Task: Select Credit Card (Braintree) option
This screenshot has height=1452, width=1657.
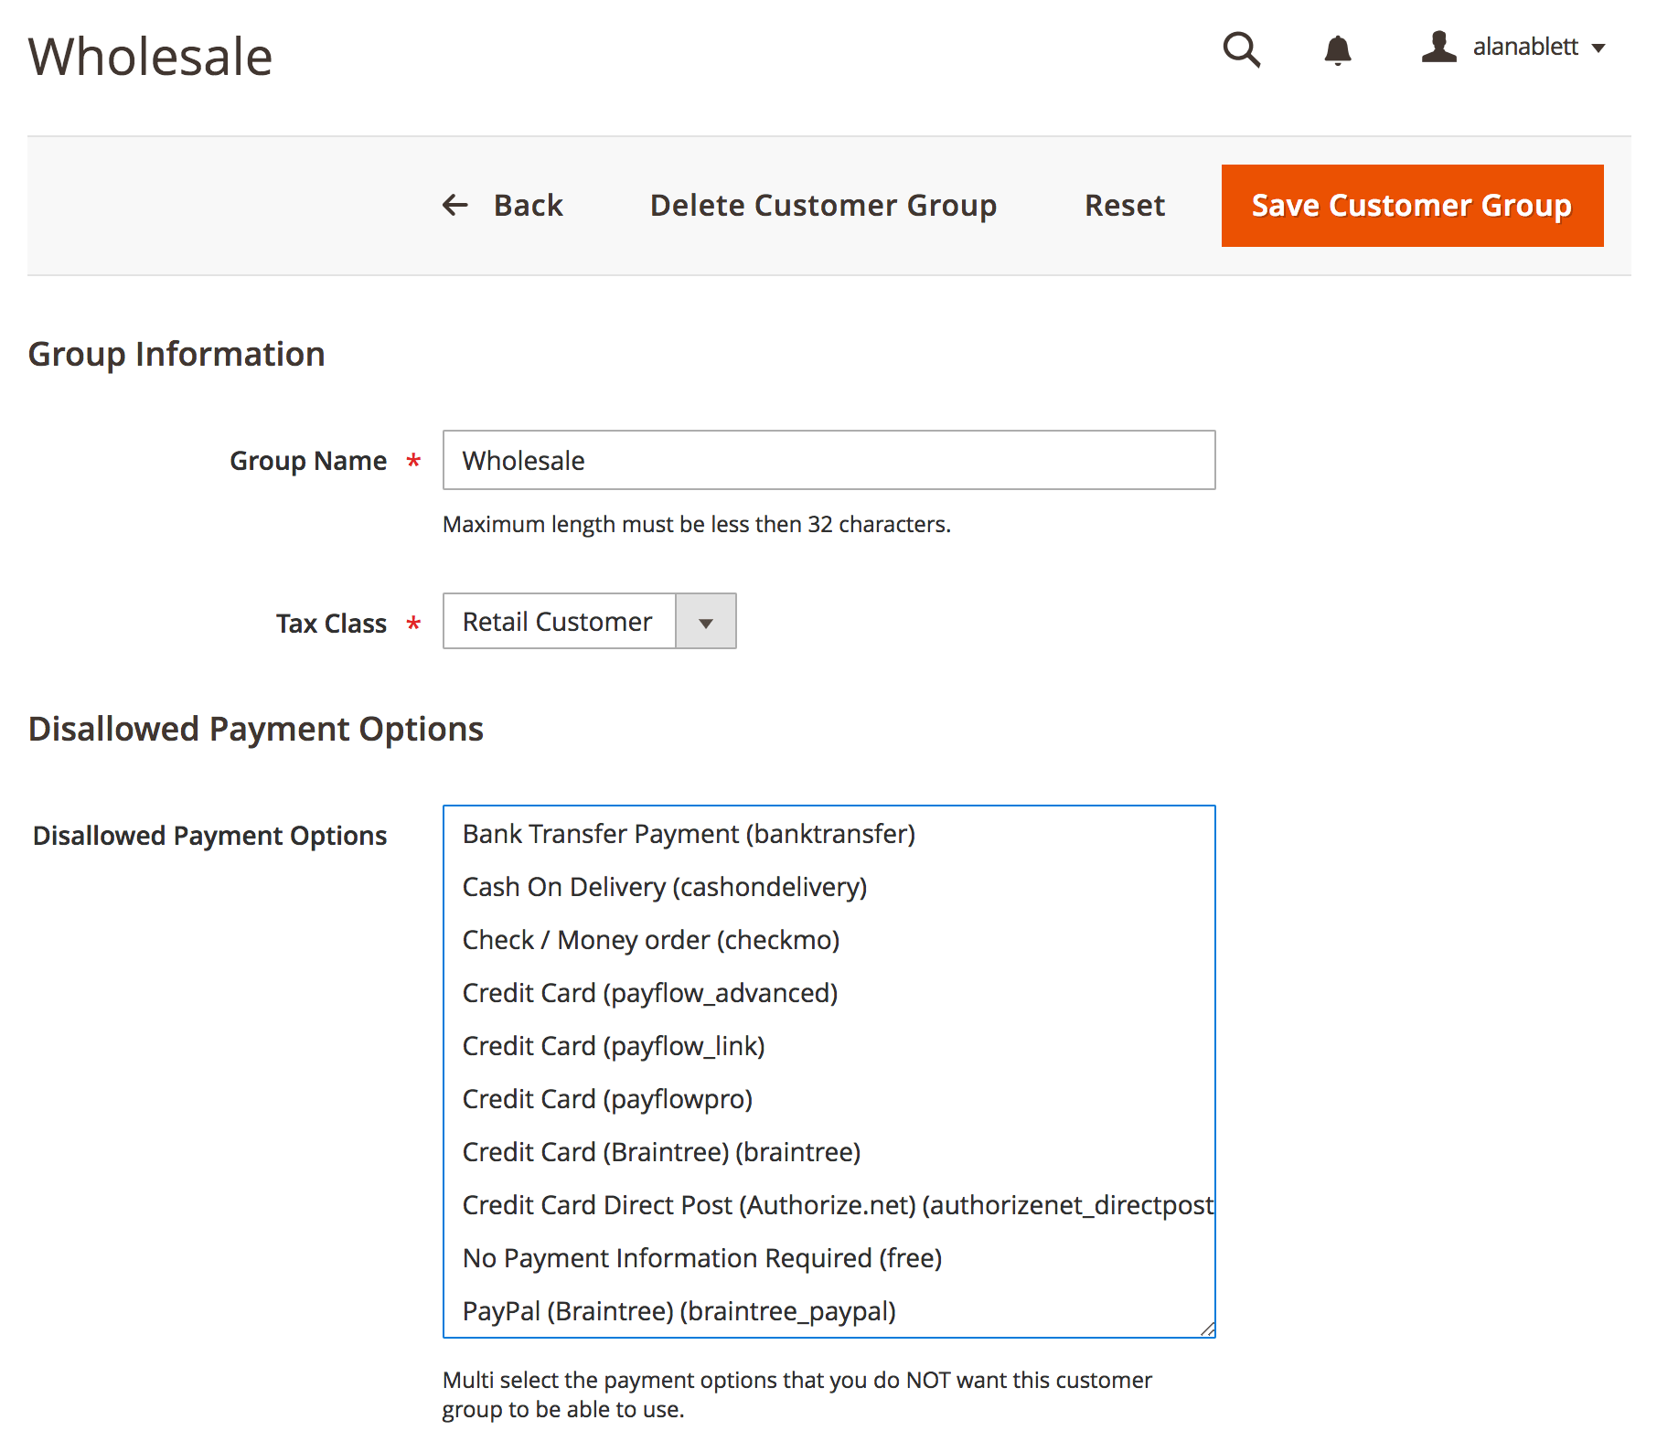Action: pos(829,1152)
